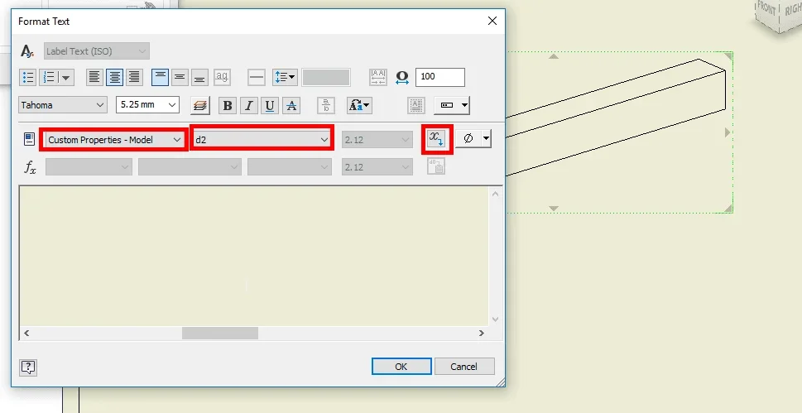Click the top grip arrow on the drawing text box

coord(554,55)
